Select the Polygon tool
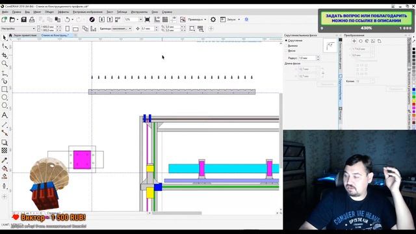The width and height of the screenshot is (416, 234). tap(5, 105)
